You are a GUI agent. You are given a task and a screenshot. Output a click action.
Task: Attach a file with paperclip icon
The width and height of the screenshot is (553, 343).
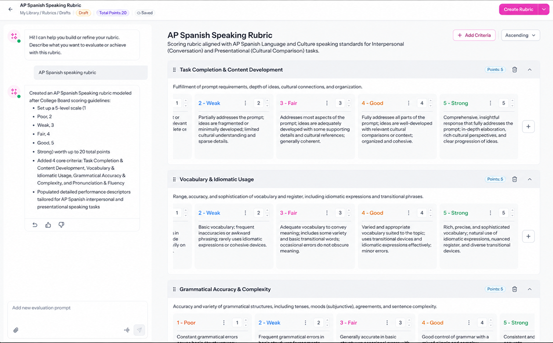16,330
